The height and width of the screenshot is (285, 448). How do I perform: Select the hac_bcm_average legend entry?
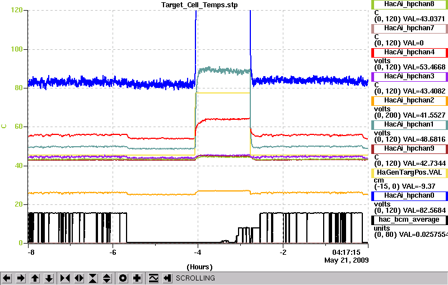[x=409, y=220]
